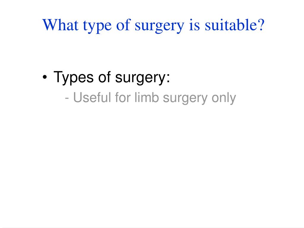Click the black bullet point dot
Screen dimensions: 304x228
(x=45, y=77)
